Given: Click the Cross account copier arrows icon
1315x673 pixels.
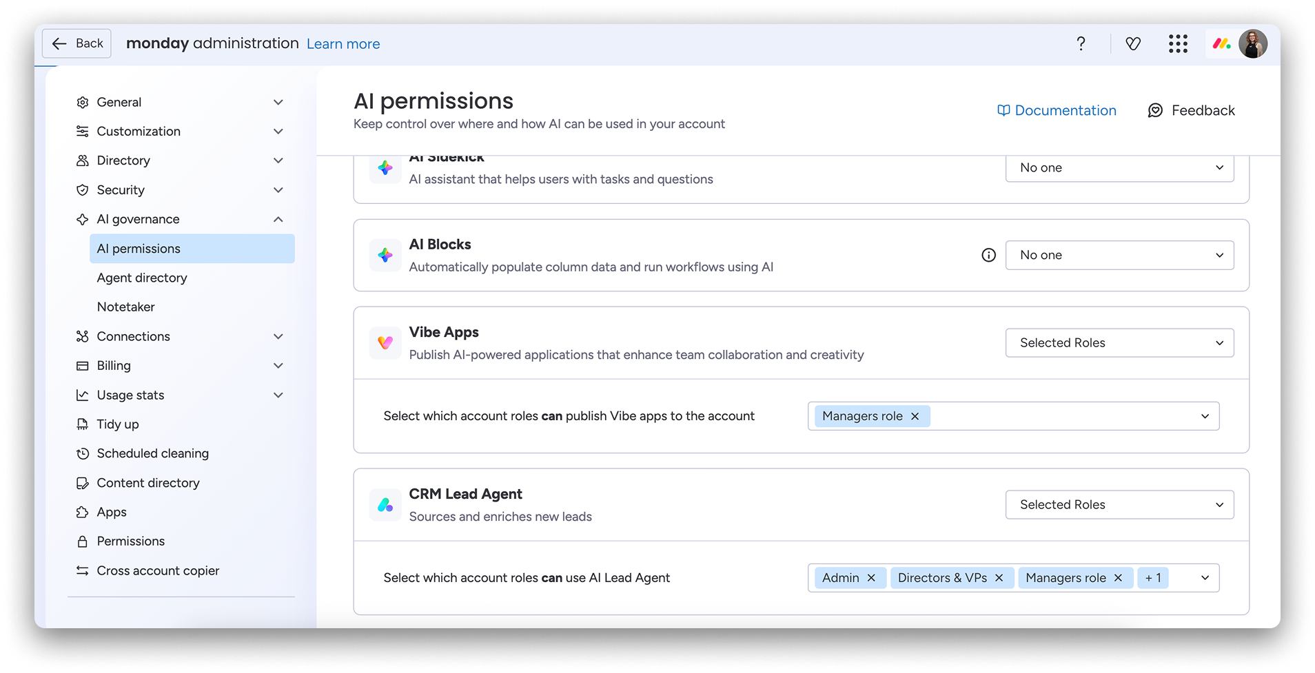Looking at the screenshot, I should pos(83,571).
